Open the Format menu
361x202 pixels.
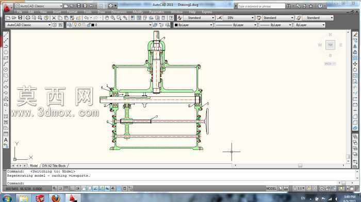[72, 12]
